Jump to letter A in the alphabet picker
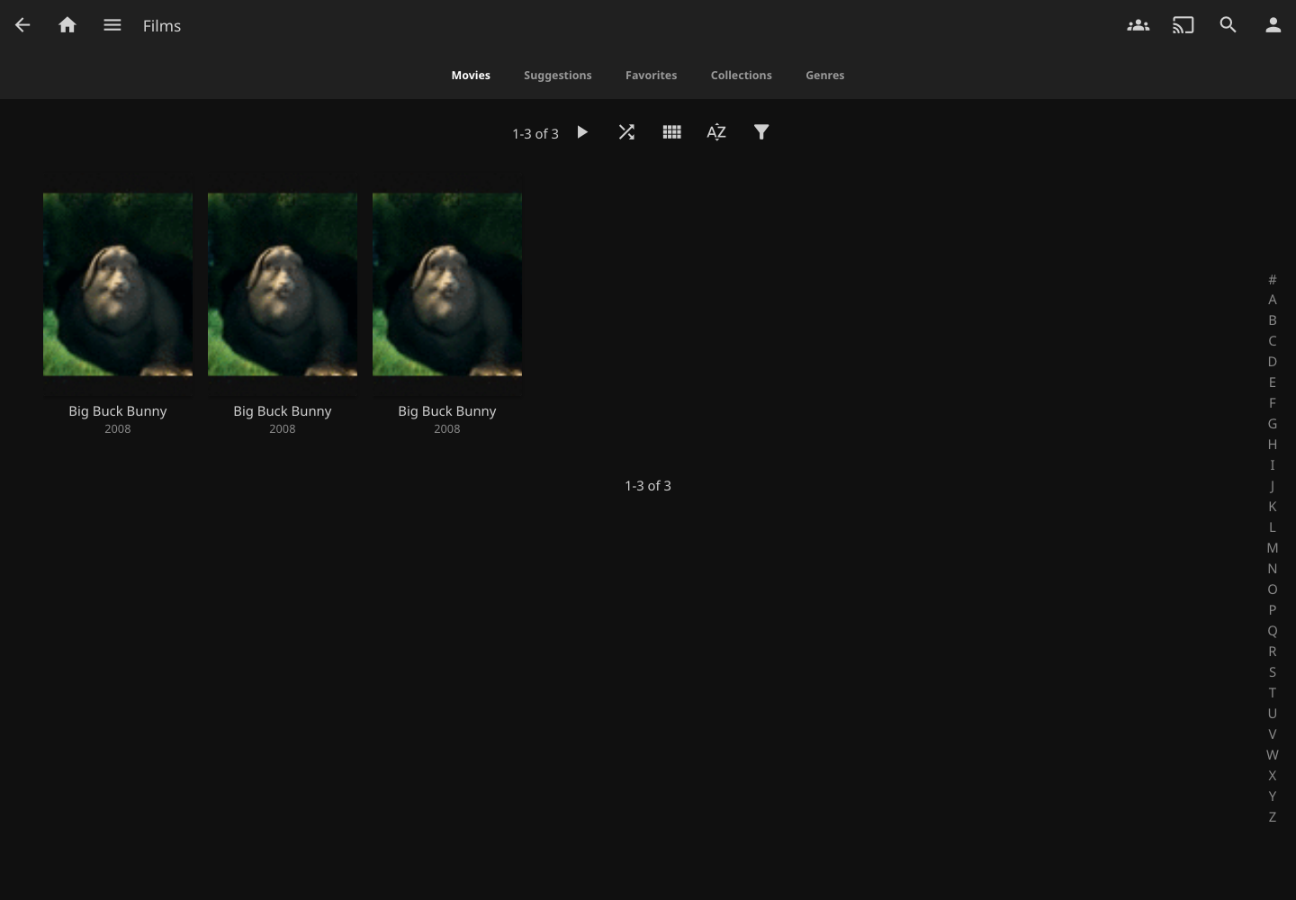This screenshot has height=900, width=1296. coord(1273,299)
